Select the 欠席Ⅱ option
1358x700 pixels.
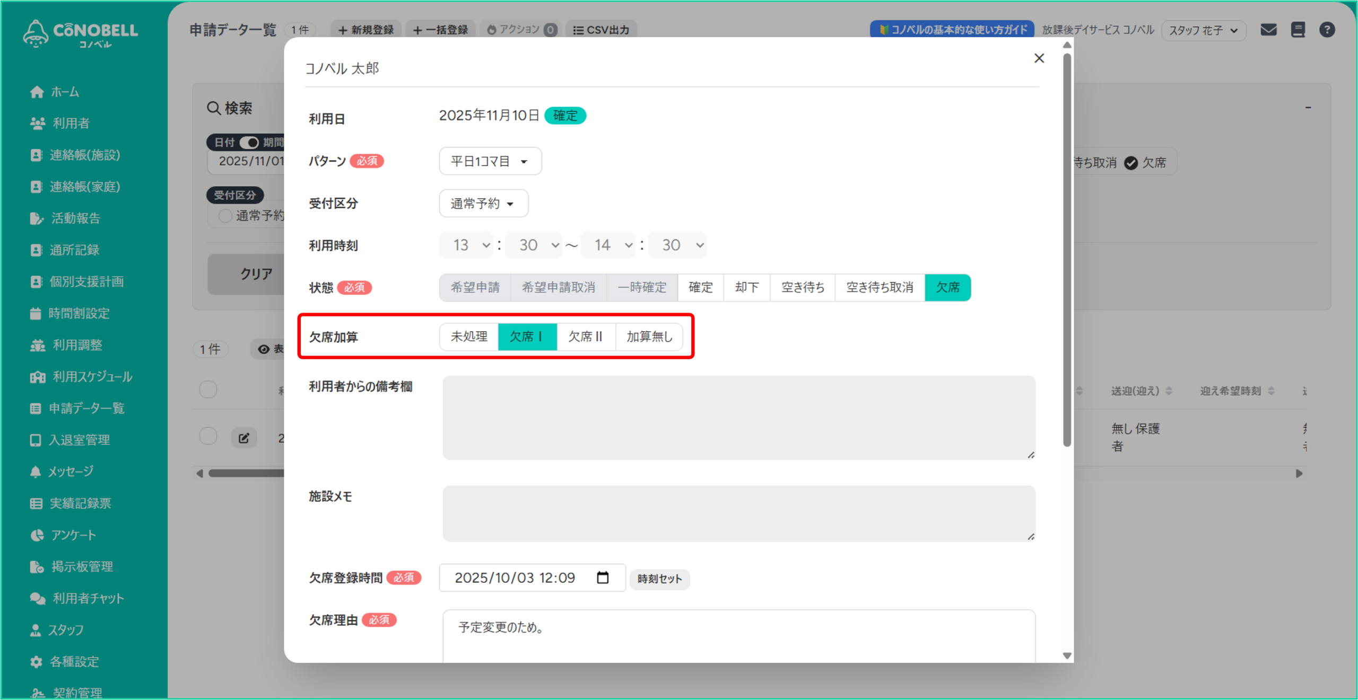tap(586, 336)
